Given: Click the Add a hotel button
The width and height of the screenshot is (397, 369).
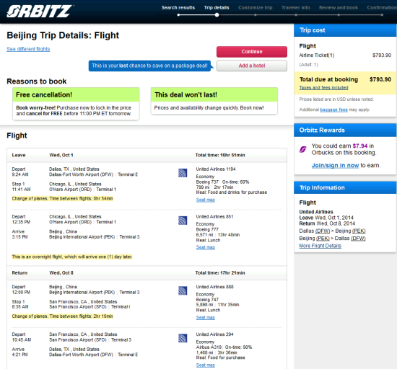Looking at the screenshot, I should click(x=252, y=66).
